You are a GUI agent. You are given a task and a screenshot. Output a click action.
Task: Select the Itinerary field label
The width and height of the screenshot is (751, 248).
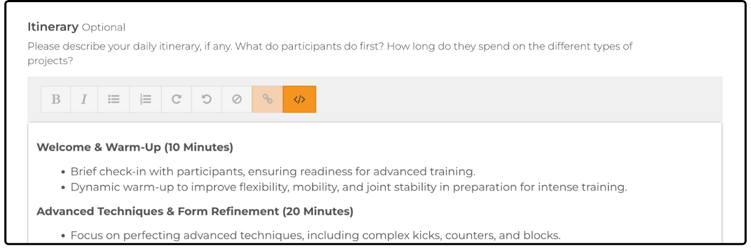(53, 27)
